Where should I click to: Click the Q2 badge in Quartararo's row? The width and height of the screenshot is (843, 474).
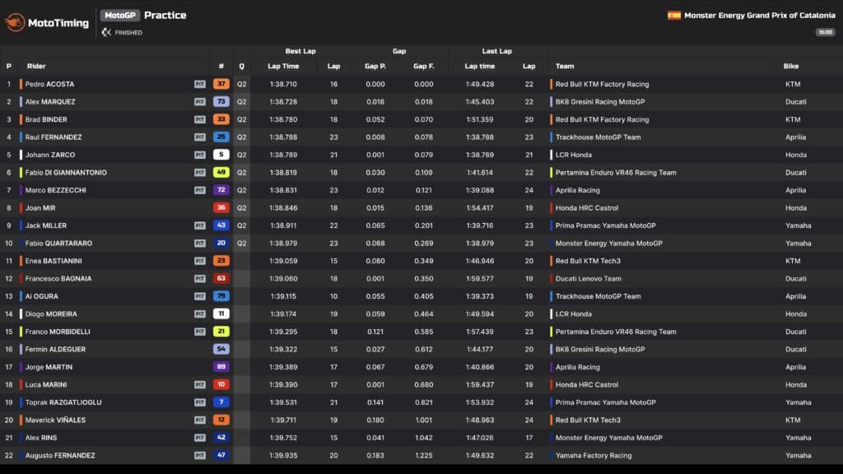(242, 244)
